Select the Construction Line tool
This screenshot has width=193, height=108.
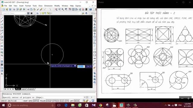tap(2, 21)
